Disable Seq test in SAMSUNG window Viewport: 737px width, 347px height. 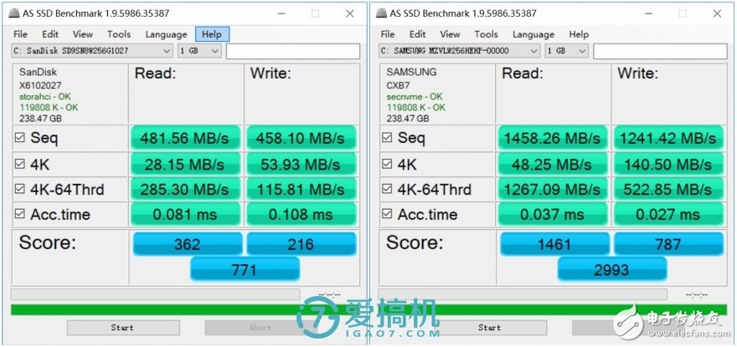[387, 138]
